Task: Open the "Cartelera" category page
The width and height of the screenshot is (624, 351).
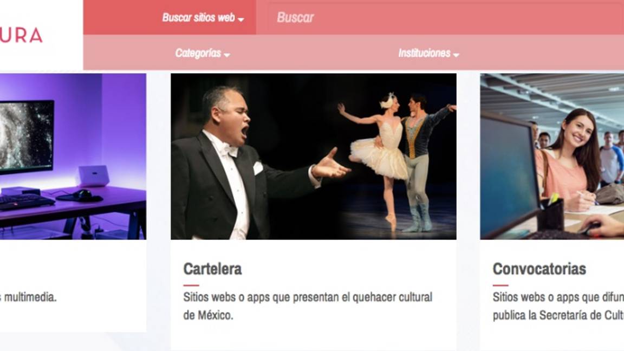Action: tap(213, 269)
